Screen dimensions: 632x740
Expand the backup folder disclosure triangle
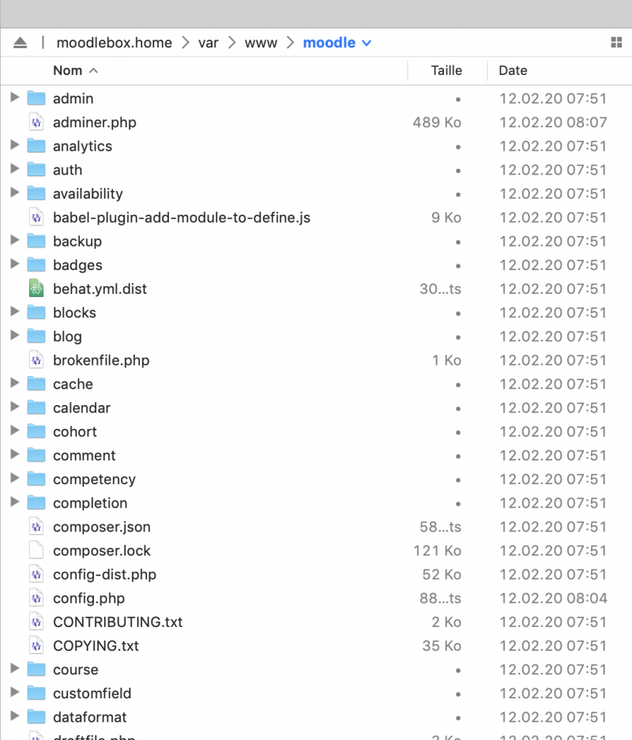click(x=15, y=240)
